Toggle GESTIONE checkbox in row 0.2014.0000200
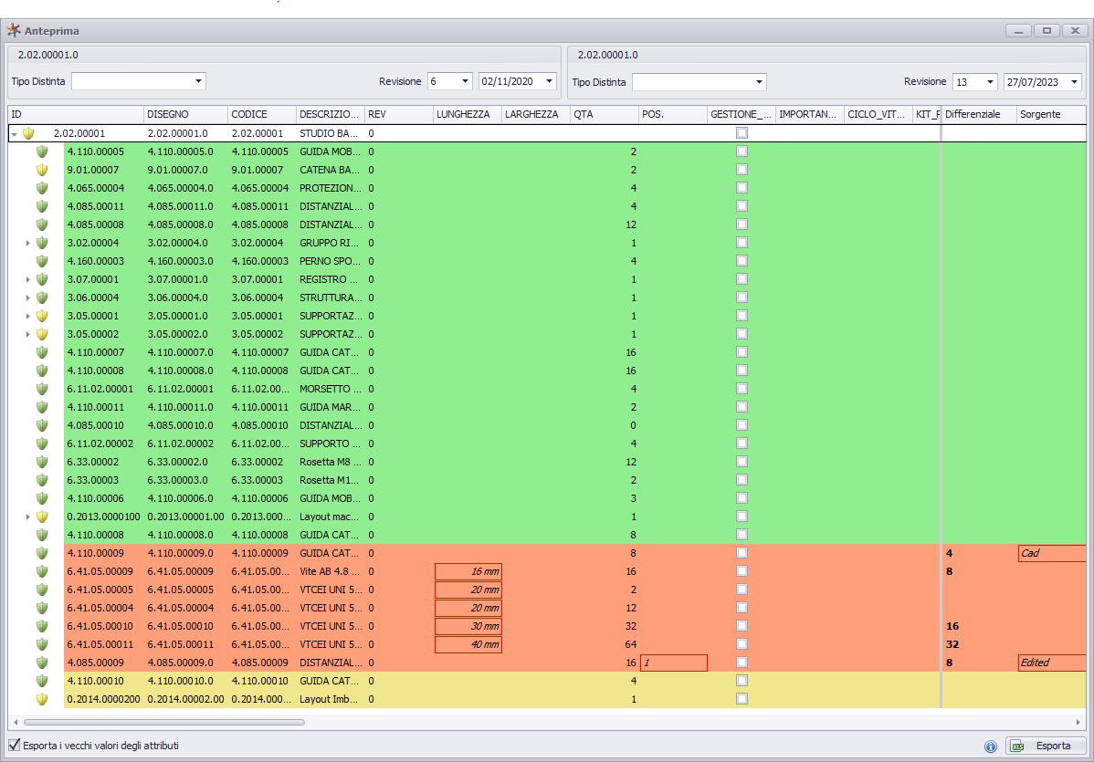 tap(742, 698)
